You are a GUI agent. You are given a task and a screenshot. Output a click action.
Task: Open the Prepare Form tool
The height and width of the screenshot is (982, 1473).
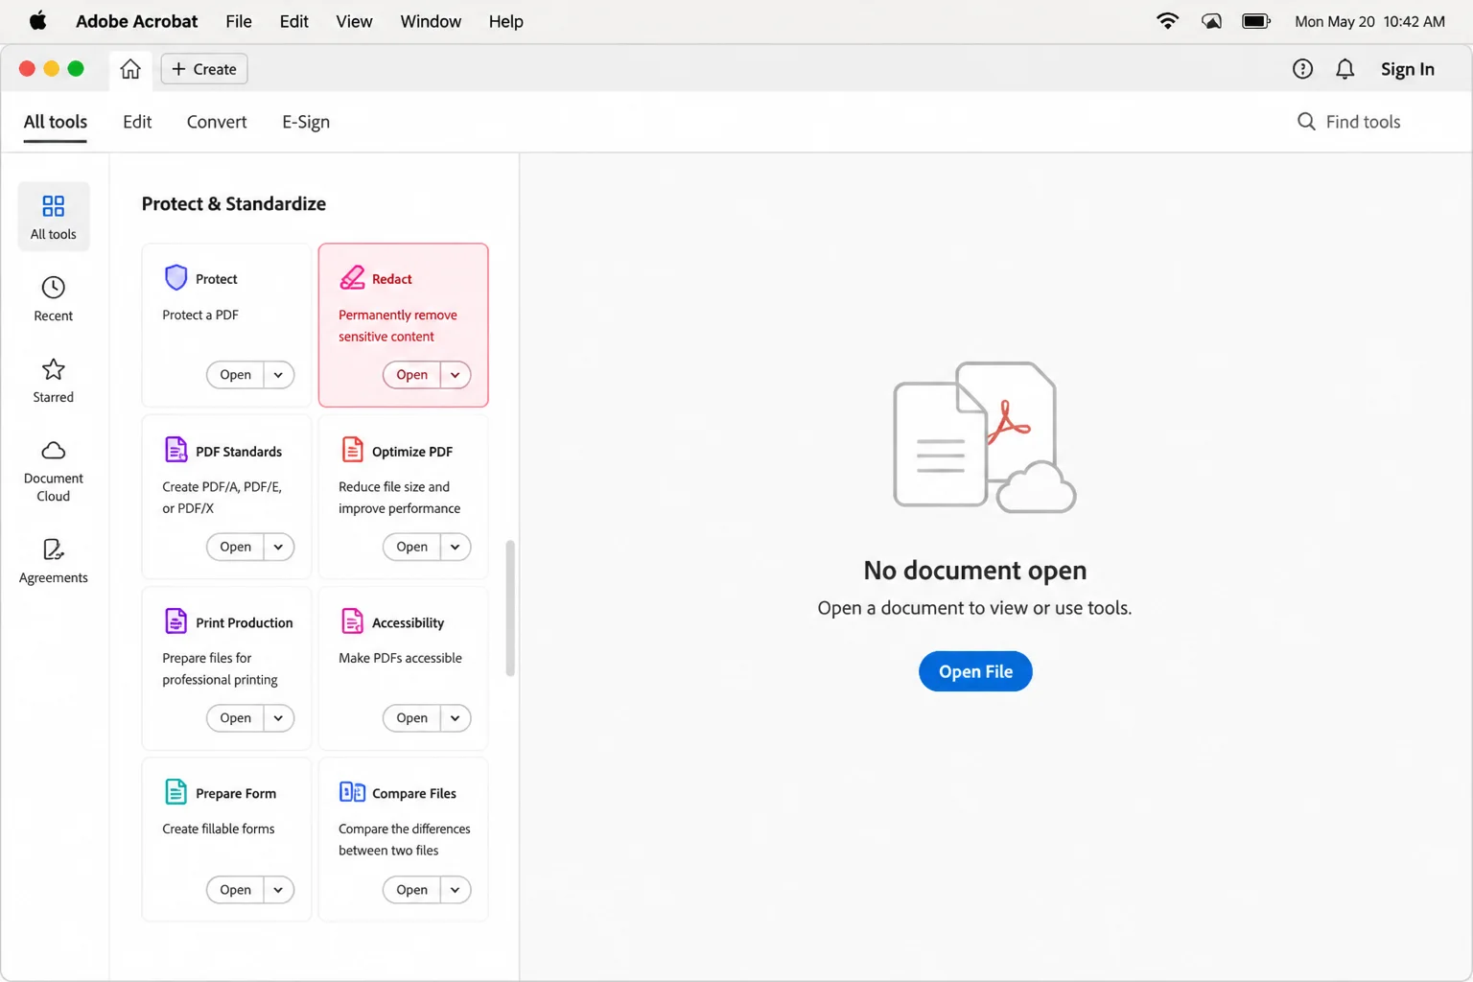point(235,890)
